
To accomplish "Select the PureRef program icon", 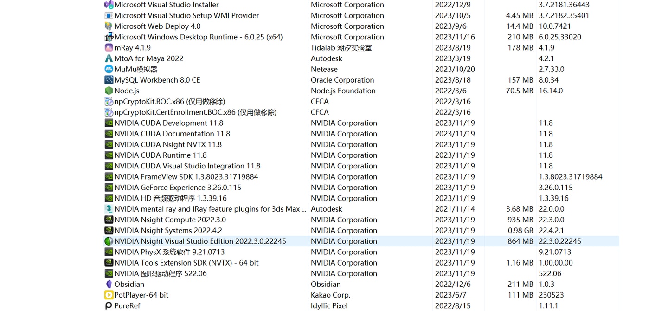I will (109, 305).
